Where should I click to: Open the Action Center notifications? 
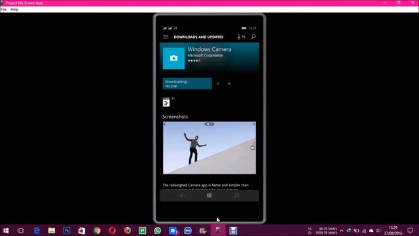click(x=410, y=230)
